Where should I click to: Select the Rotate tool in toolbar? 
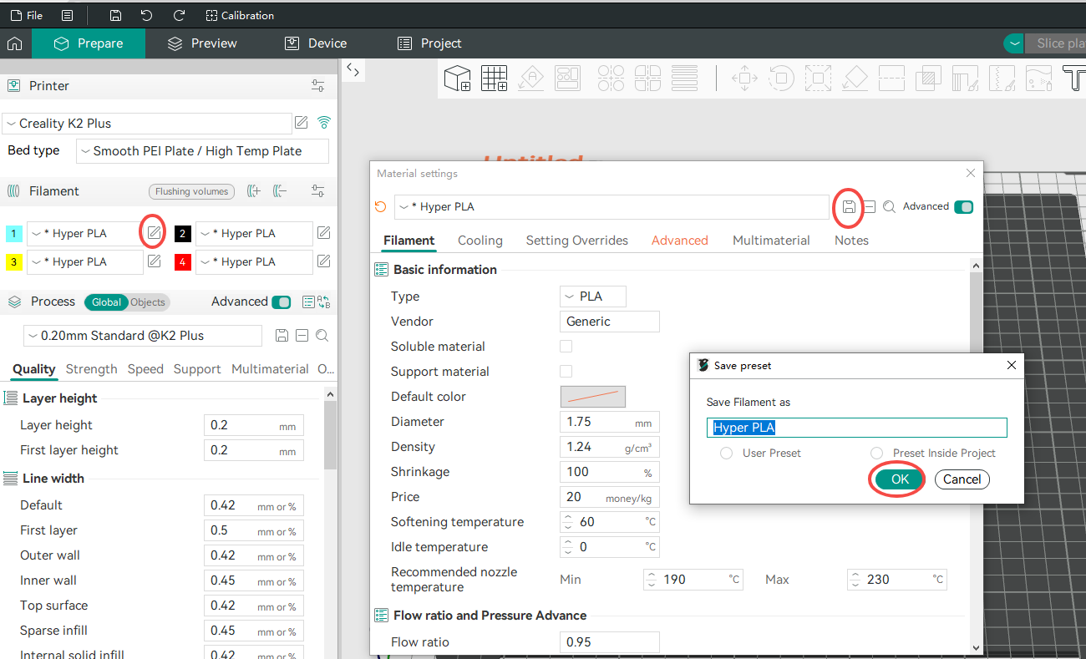[x=781, y=79]
